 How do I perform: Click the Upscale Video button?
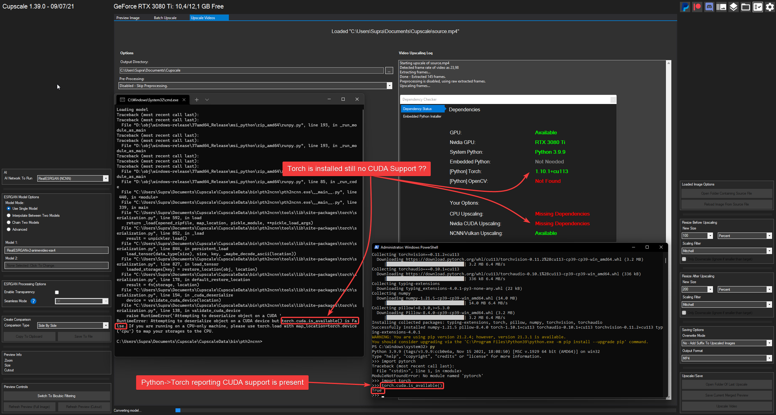tap(727, 406)
